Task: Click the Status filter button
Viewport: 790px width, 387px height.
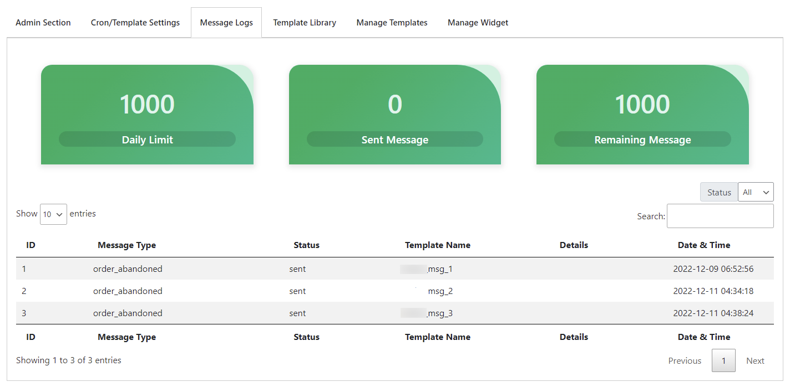Action: [719, 192]
